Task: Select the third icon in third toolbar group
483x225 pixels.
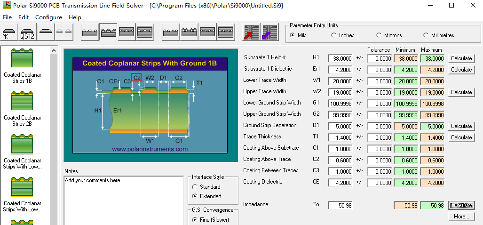Action: [208, 32]
